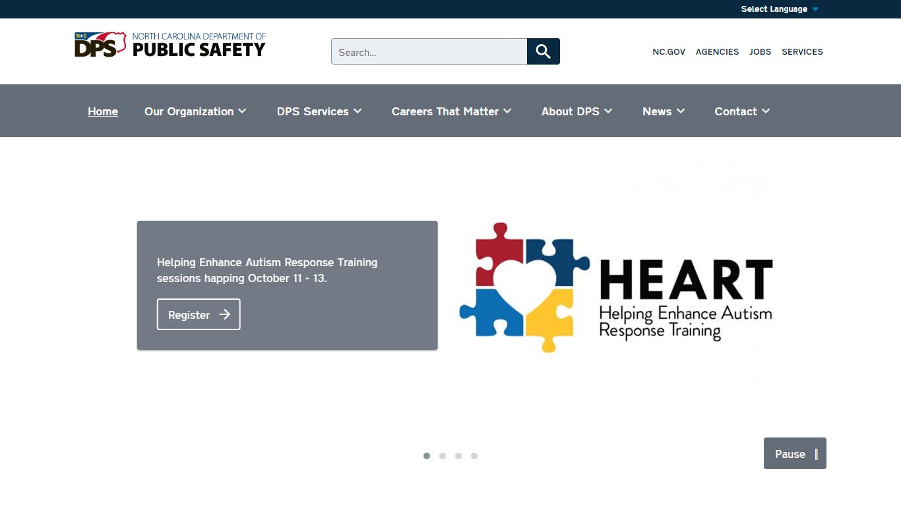Expand the News menu
Viewport: 901px width, 506px height.
tap(664, 111)
